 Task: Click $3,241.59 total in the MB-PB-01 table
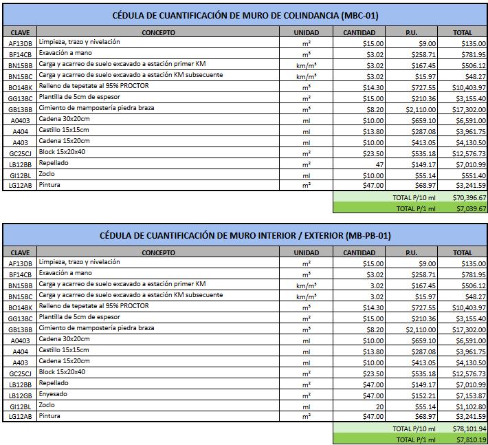463,416
